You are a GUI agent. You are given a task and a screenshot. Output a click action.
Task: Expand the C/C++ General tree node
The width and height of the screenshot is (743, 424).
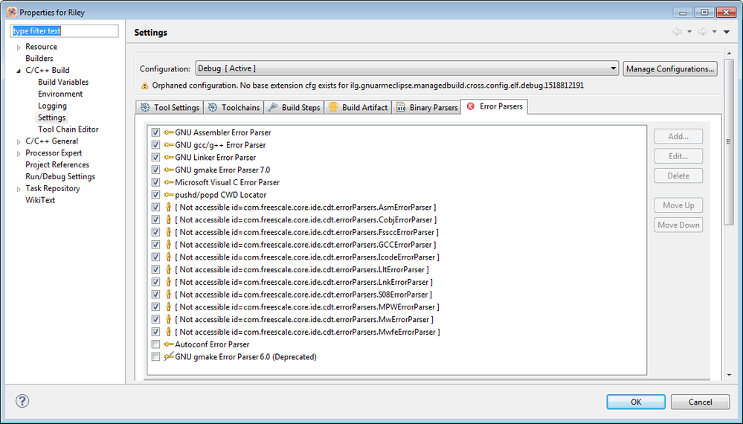coord(19,141)
